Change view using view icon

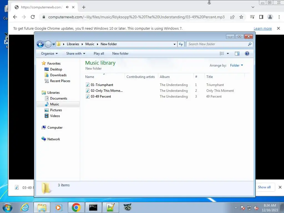(x=222, y=54)
